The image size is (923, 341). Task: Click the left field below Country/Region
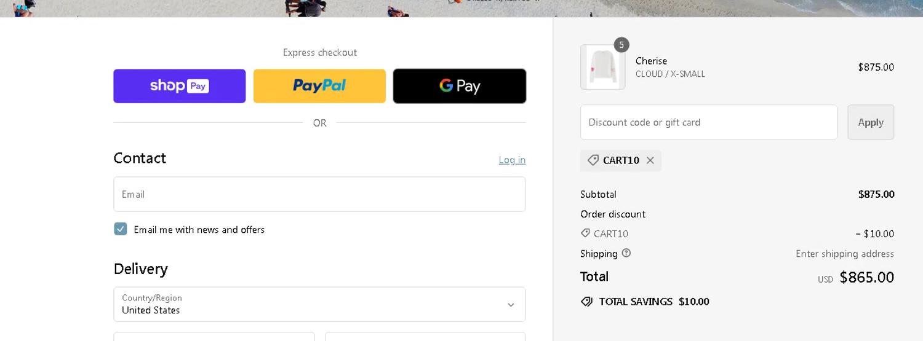tap(214, 337)
